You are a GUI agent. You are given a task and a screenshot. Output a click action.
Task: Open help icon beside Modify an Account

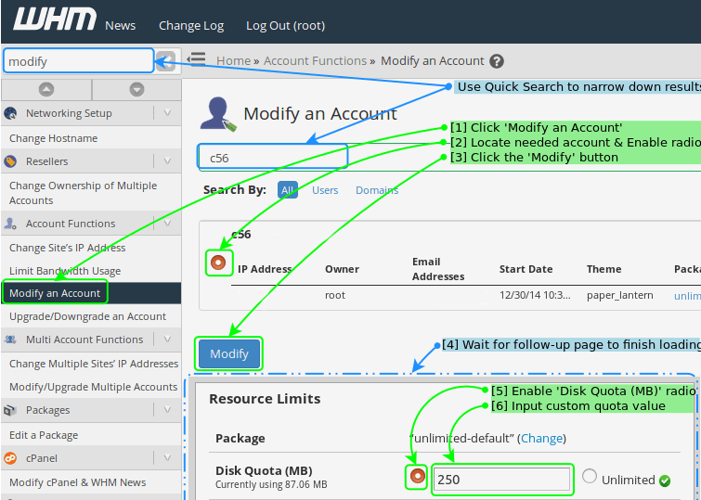[497, 61]
